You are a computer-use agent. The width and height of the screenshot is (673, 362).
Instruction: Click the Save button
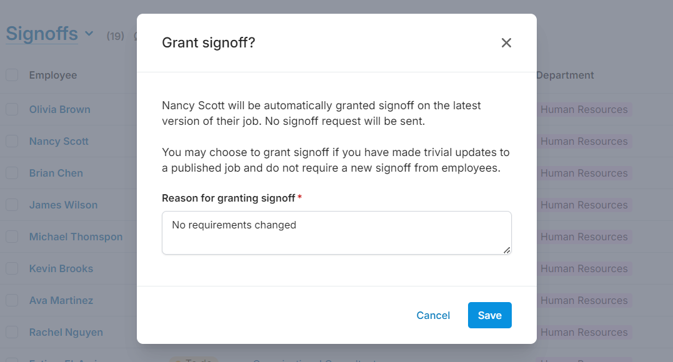coord(489,315)
